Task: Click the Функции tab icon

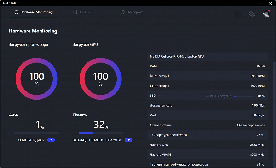Action: coord(75,12)
